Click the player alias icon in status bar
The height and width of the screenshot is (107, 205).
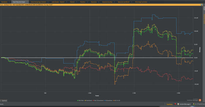point(194,104)
